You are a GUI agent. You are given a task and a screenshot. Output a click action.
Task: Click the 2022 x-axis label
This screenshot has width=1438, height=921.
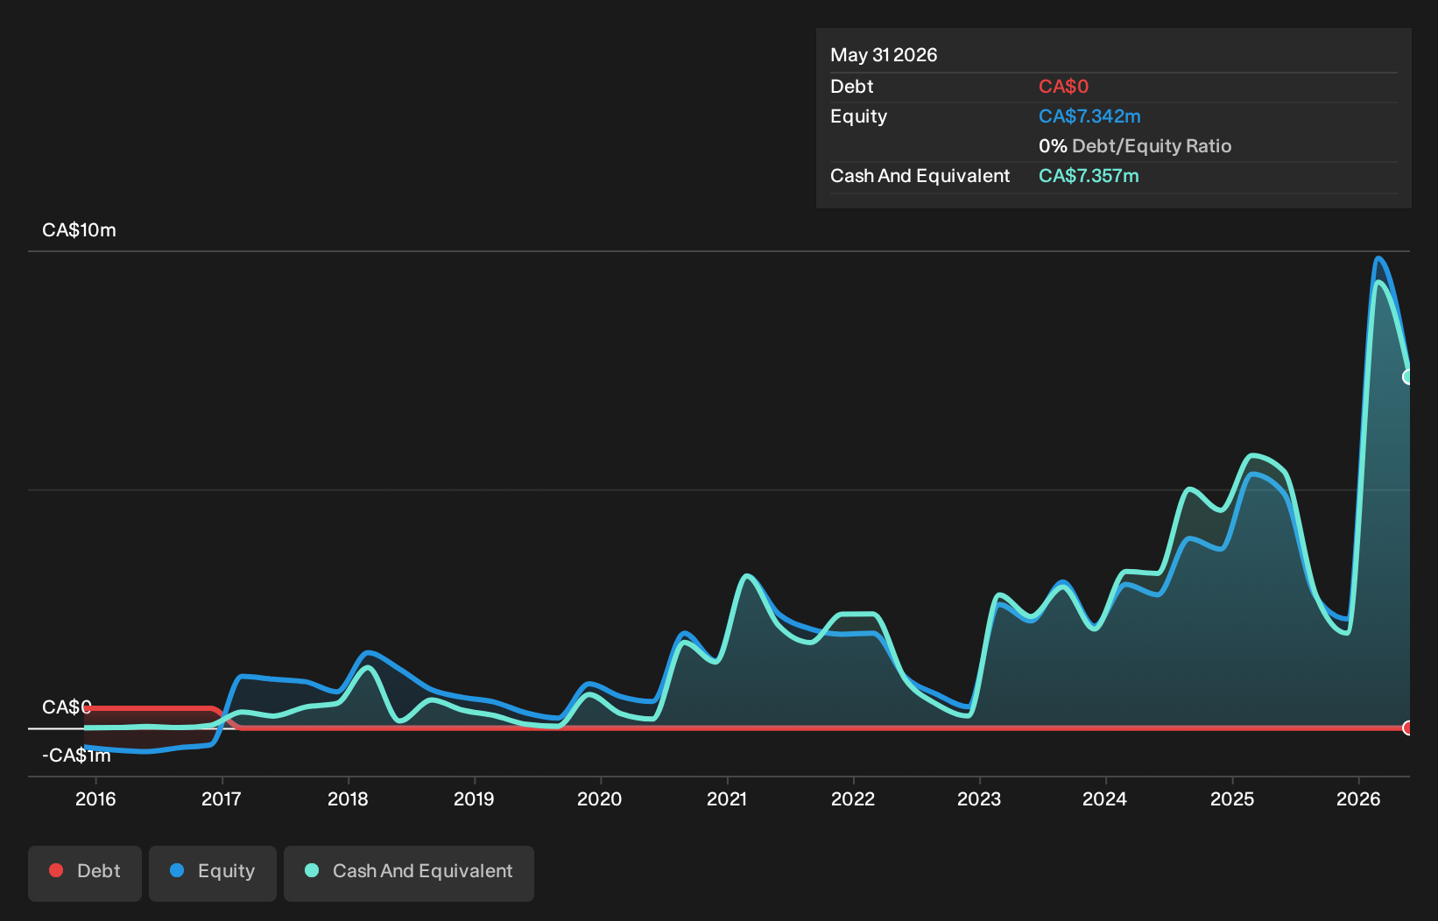click(x=853, y=798)
